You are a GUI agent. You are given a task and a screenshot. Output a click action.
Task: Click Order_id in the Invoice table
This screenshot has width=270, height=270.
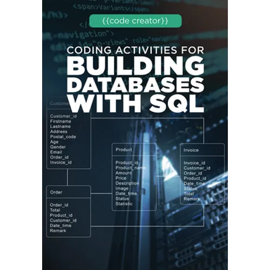(x=193, y=173)
